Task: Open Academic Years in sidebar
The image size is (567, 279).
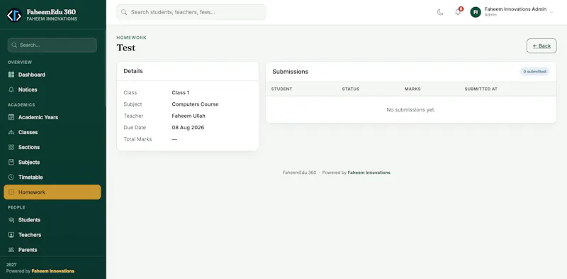Action: point(52,117)
